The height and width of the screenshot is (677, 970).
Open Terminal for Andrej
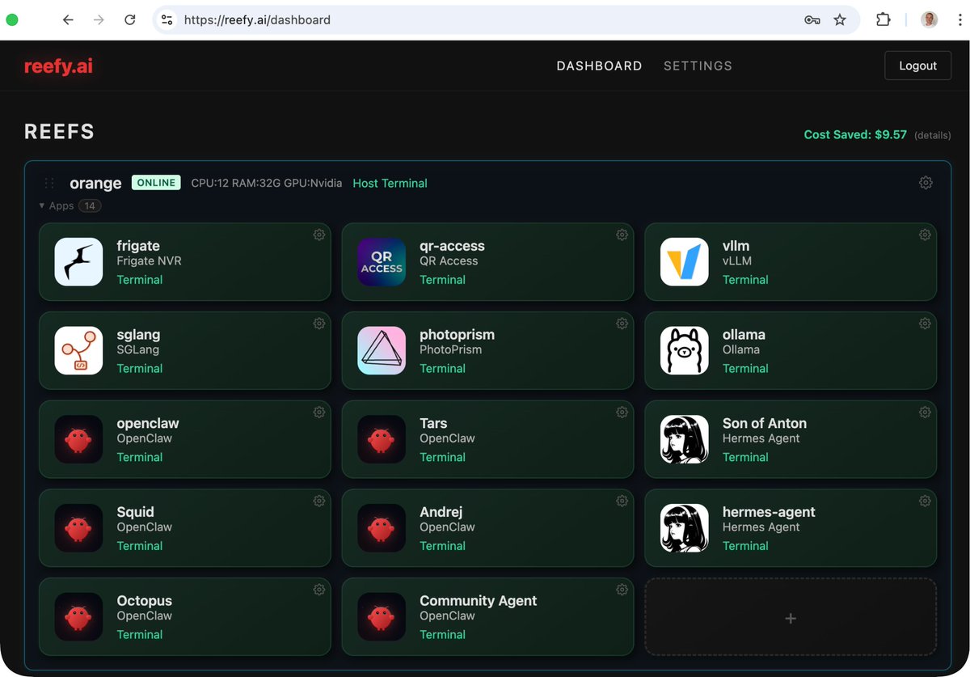tap(442, 546)
